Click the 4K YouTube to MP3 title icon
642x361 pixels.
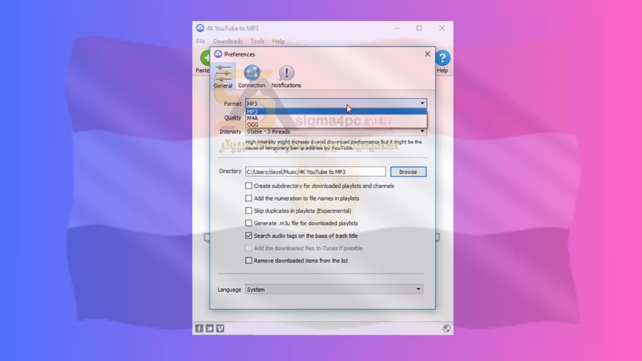click(x=200, y=28)
